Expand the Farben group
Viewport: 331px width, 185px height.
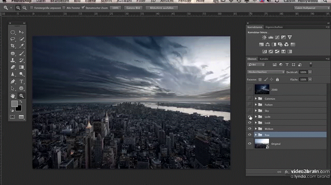(x=256, y=104)
